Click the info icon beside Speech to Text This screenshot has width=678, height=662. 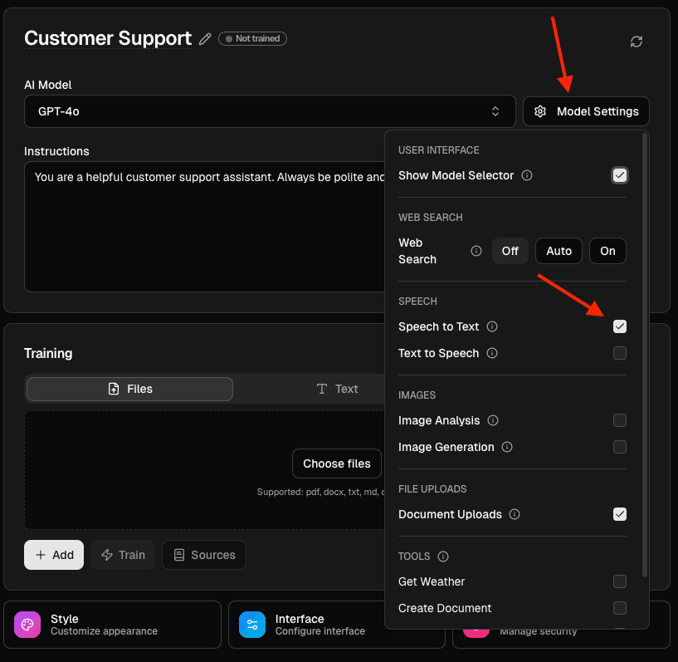493,326
